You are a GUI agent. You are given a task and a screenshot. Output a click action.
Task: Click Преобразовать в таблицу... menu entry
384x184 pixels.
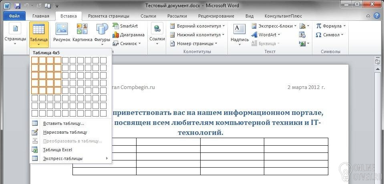click(x=70, y=141)
